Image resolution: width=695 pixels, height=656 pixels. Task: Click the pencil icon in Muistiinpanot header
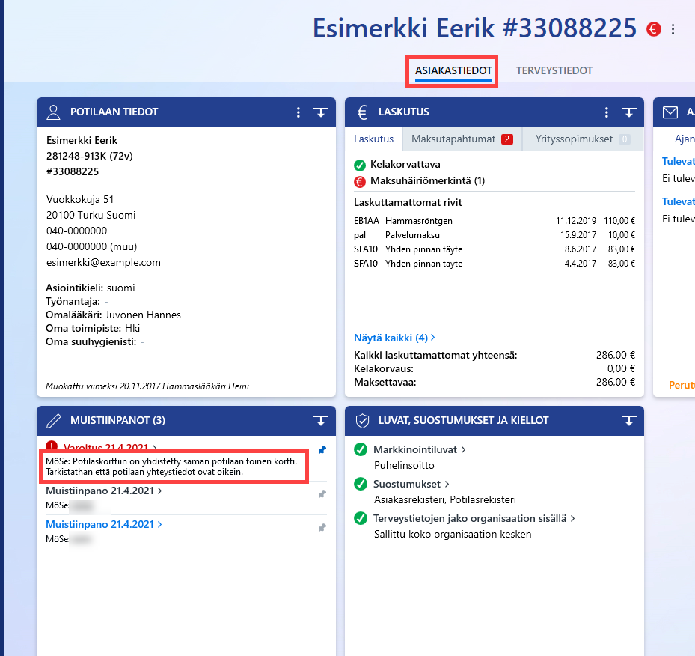[54, 420]
